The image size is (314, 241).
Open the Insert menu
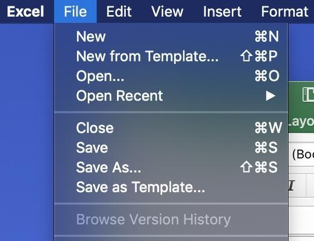point(222,11)
